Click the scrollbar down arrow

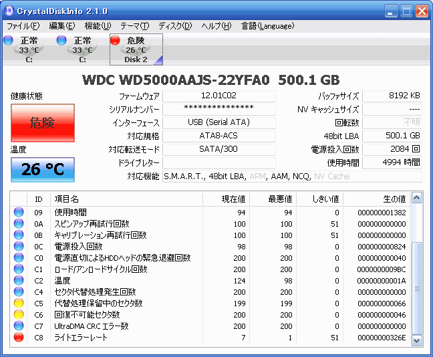tap(417, 341)
